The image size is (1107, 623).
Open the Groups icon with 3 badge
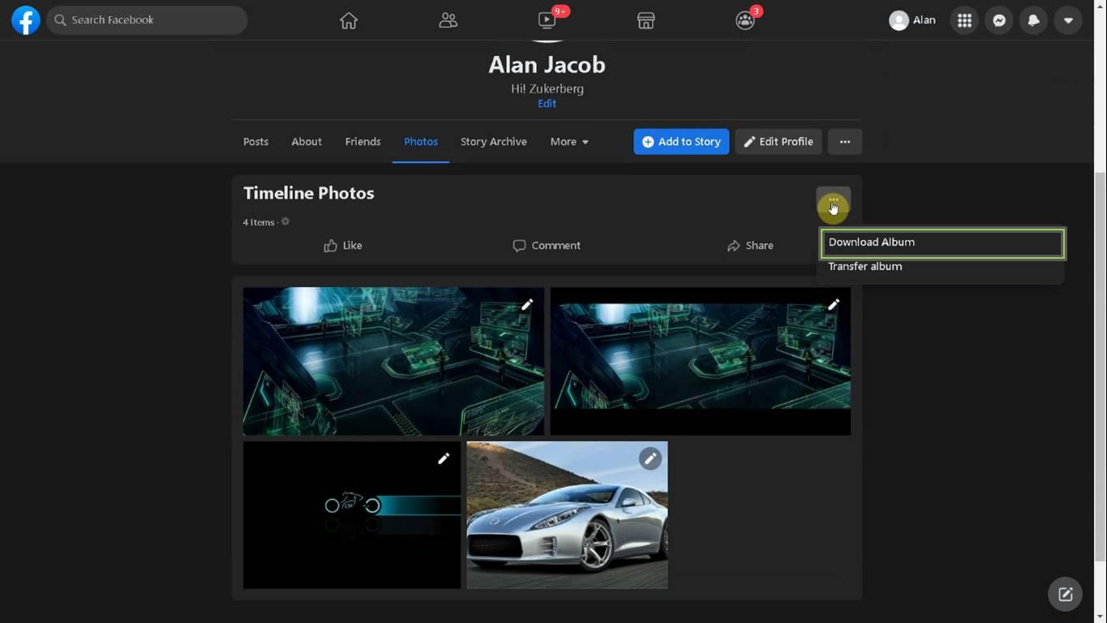pos(745,20)
